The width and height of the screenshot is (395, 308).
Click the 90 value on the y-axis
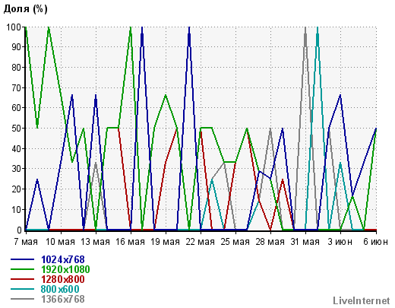tap(17, 47)
